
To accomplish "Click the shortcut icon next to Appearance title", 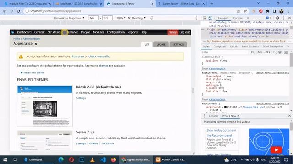I will pos(36,44).
